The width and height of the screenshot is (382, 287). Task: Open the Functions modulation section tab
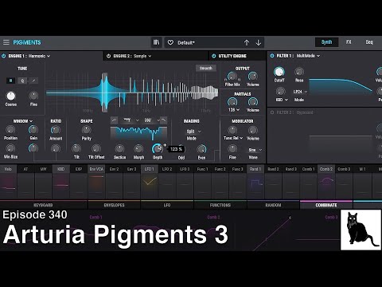(220, 205)
